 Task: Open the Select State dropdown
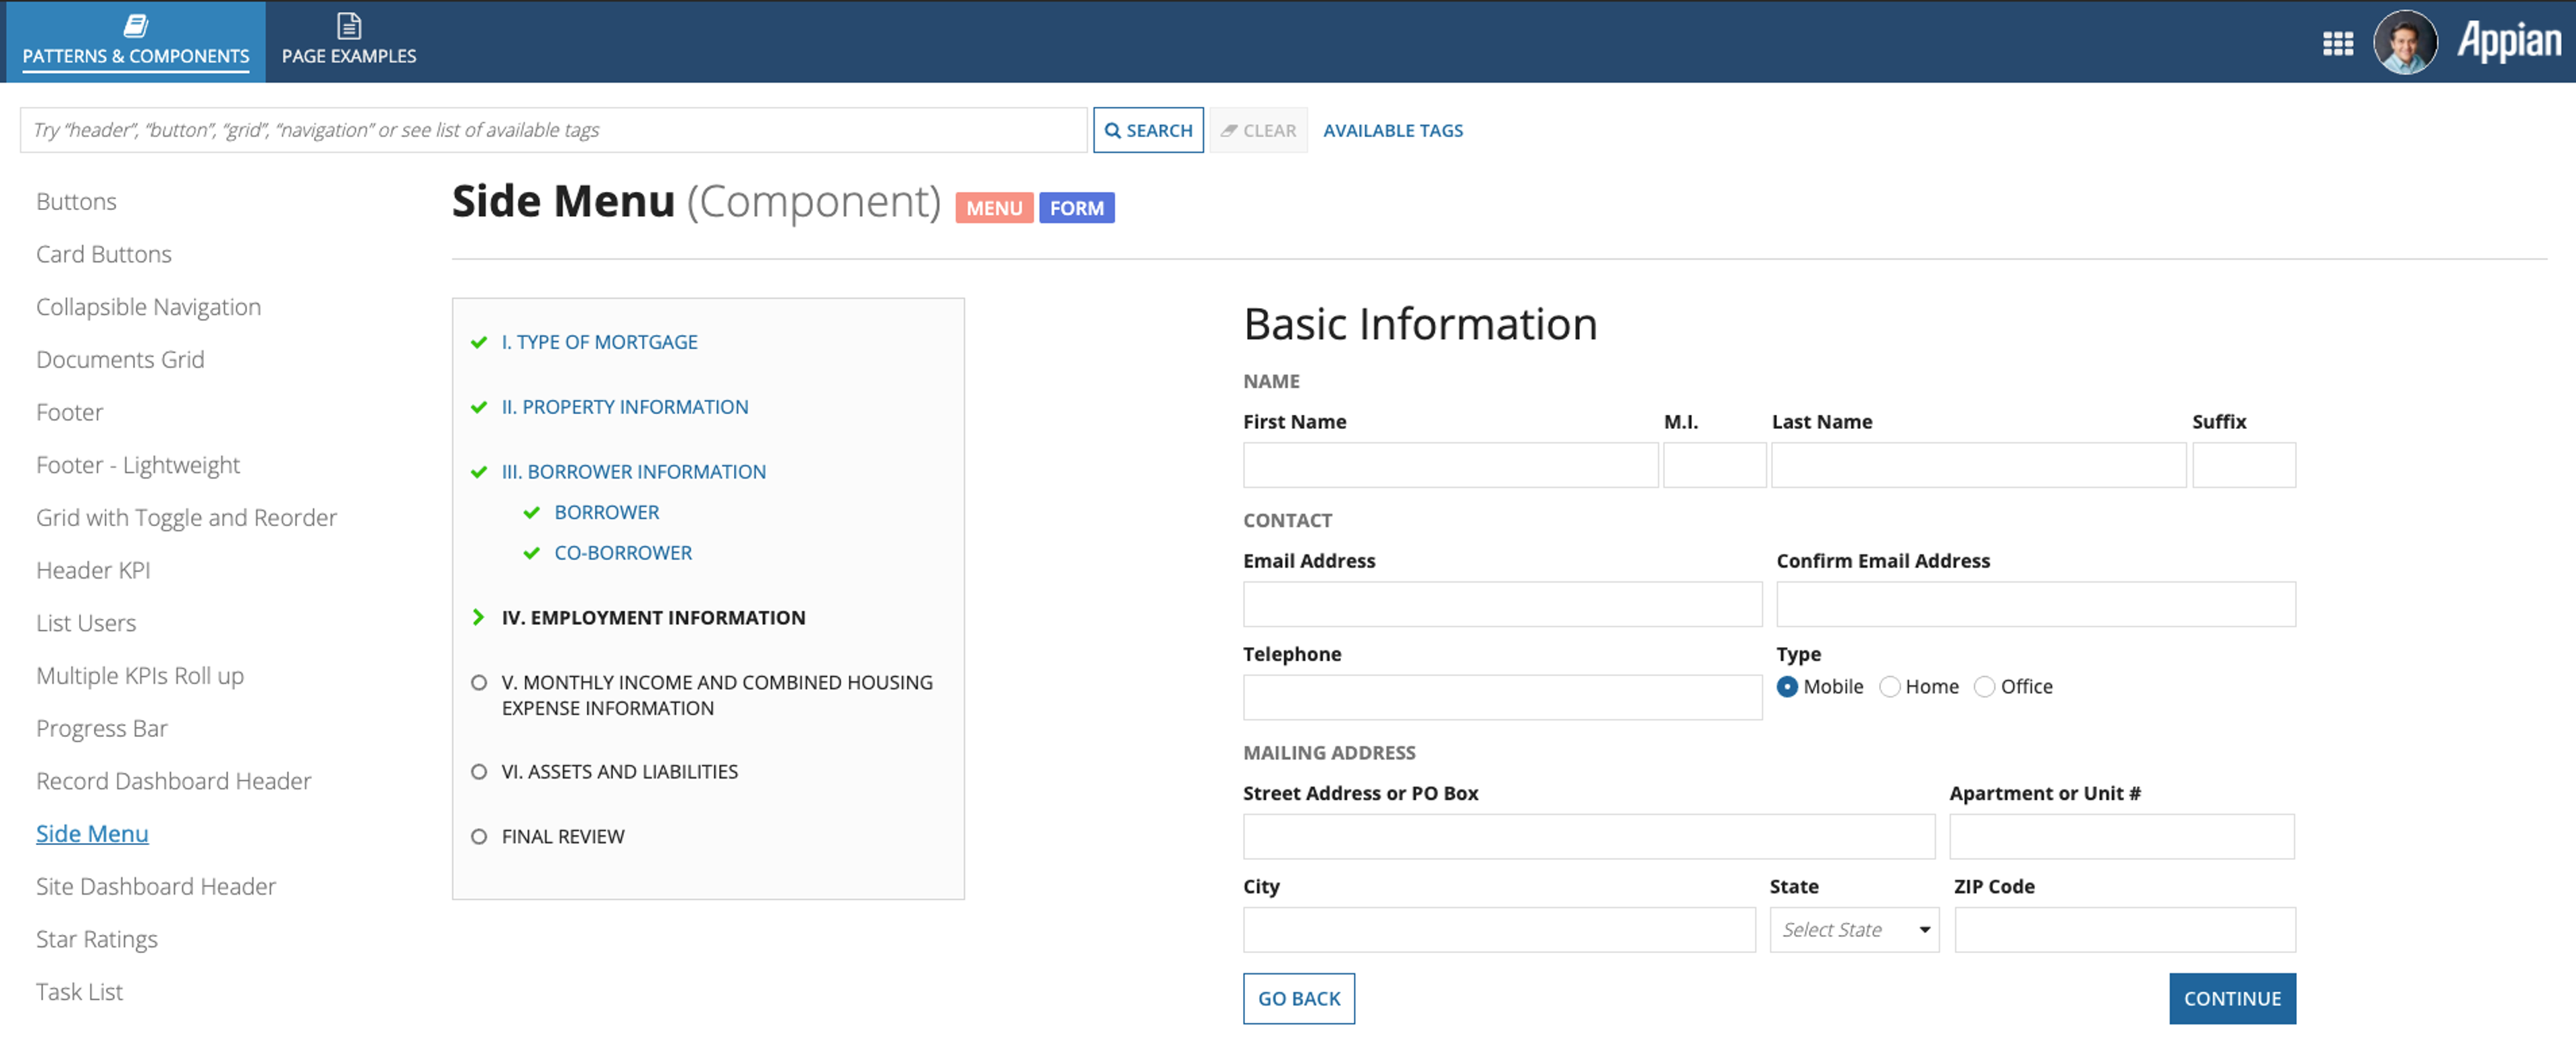pos(1854,930)
